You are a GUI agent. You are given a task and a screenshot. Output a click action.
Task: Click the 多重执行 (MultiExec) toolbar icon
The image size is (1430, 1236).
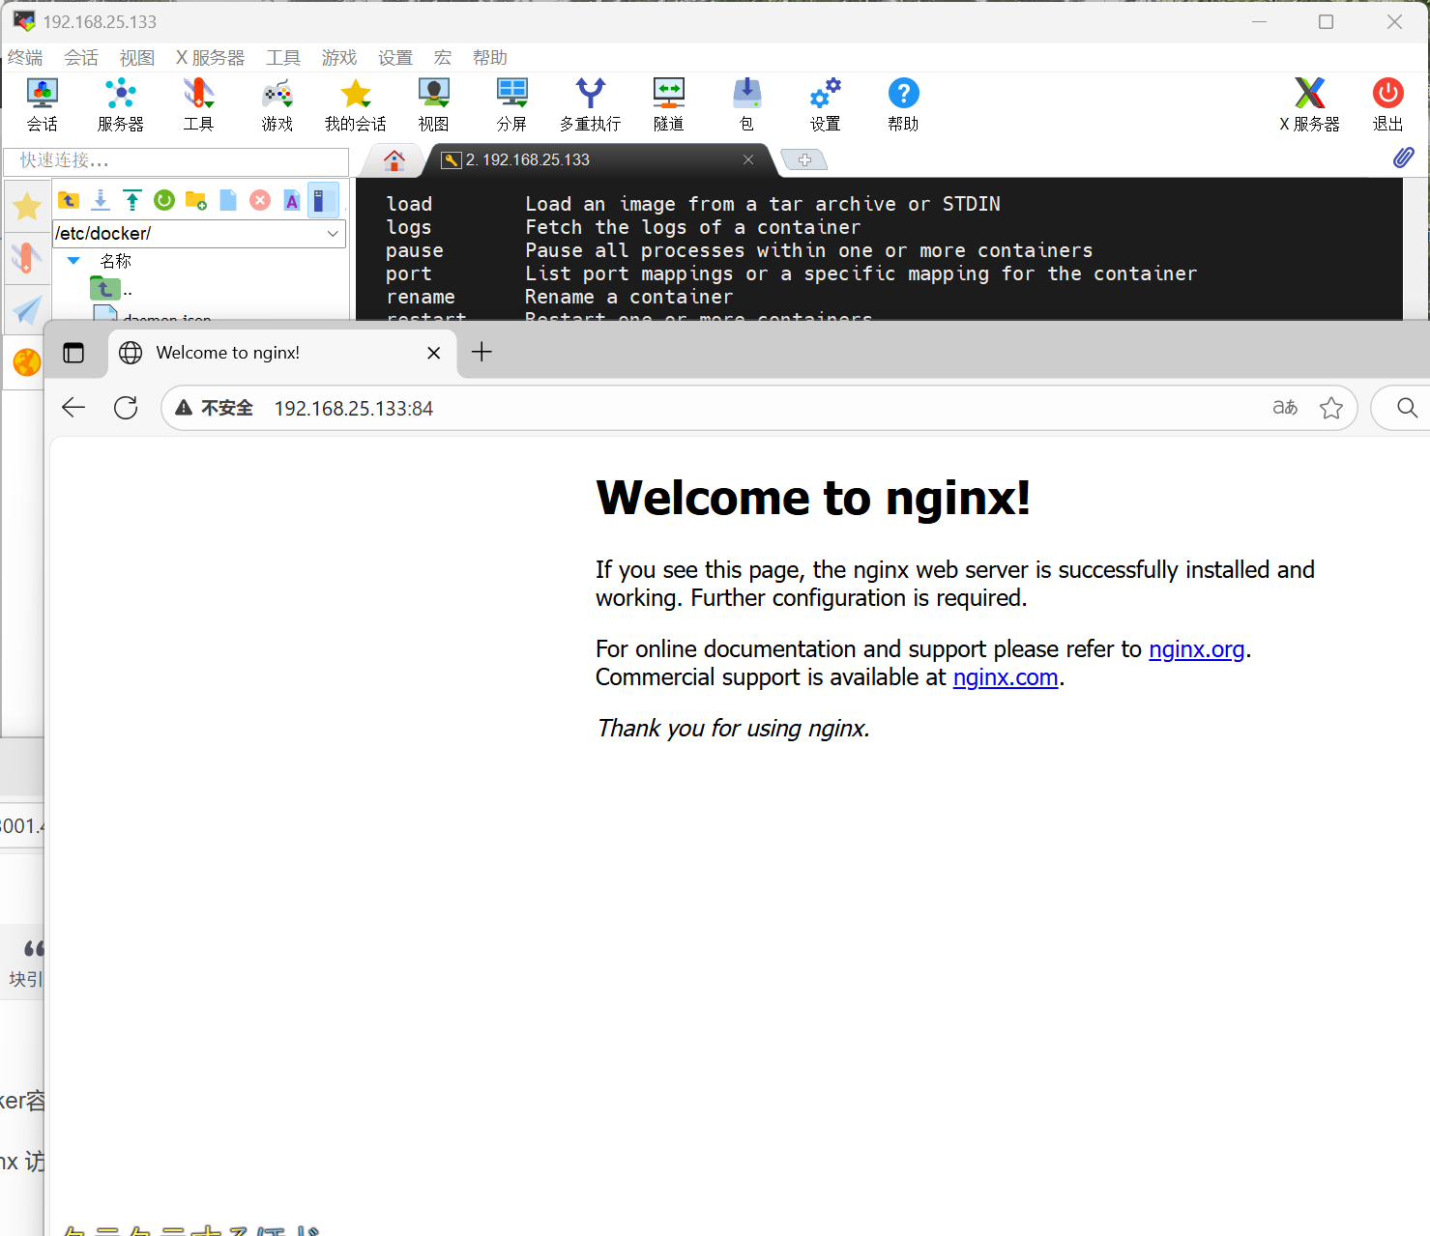pyautogui.click(x=590, y=104)
